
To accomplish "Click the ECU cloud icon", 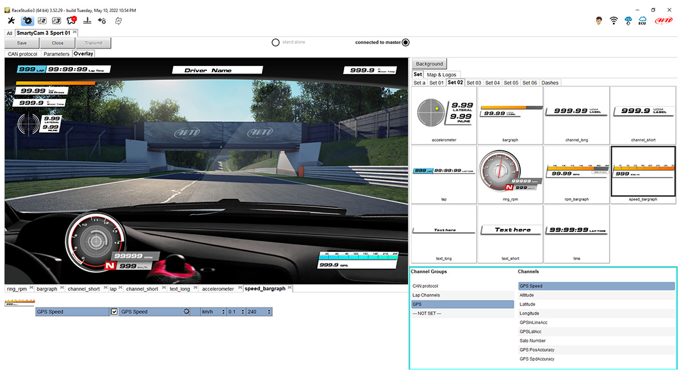I will pos(643,21).
